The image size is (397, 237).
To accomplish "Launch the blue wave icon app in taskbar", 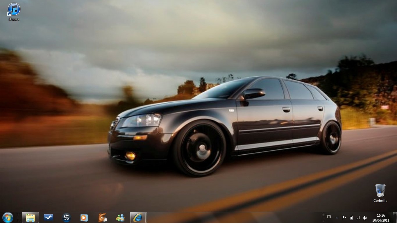I will point(49,218).
